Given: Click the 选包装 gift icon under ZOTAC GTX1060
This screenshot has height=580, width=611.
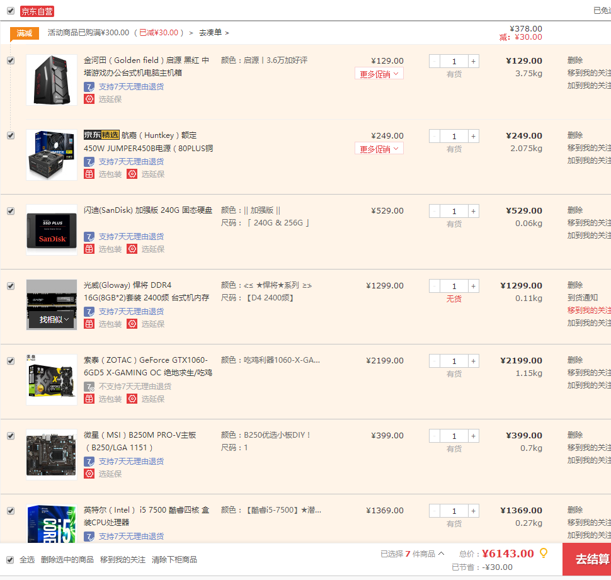Looking at the screenshot, I should click(89, 399).
